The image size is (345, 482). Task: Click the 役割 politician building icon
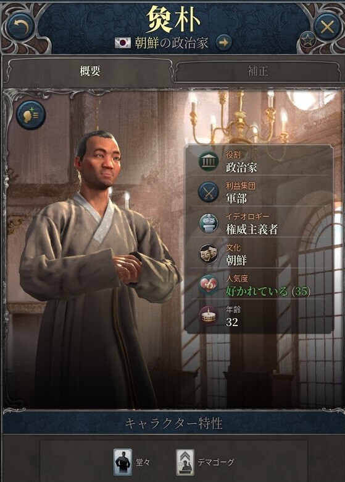[209, 161]
